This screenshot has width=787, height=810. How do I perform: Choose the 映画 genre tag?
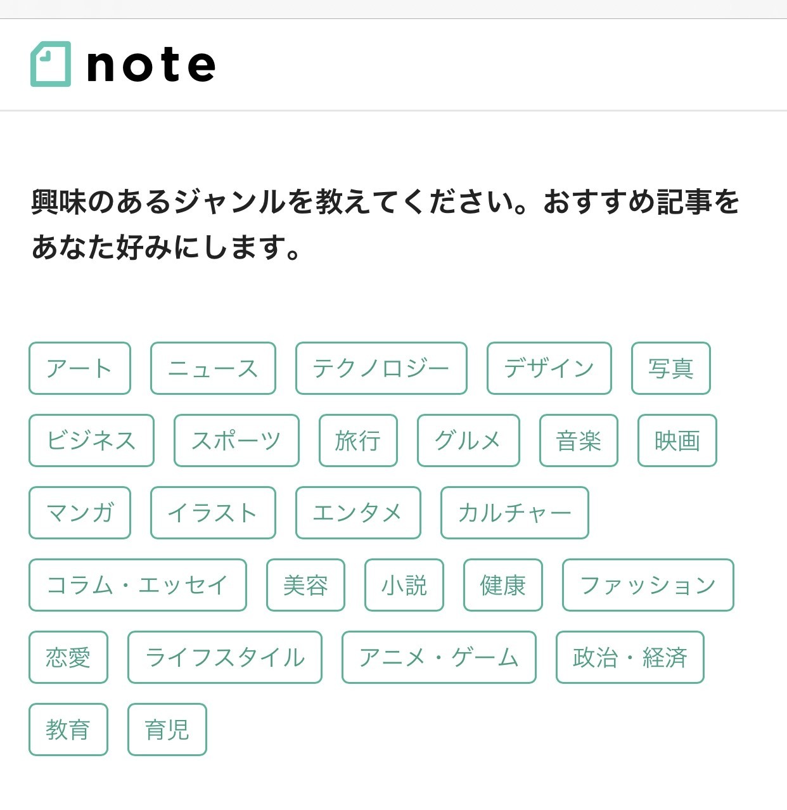tap(677, 440)
